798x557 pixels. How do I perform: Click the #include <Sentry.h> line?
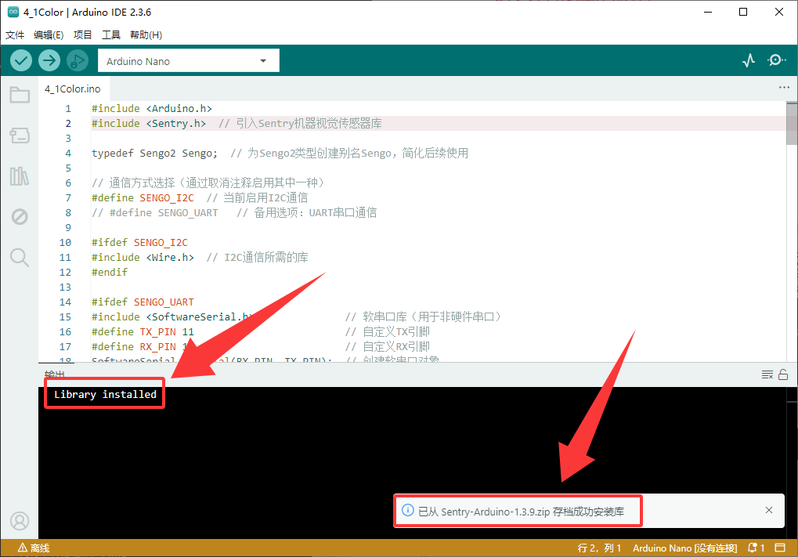[237, 123]
